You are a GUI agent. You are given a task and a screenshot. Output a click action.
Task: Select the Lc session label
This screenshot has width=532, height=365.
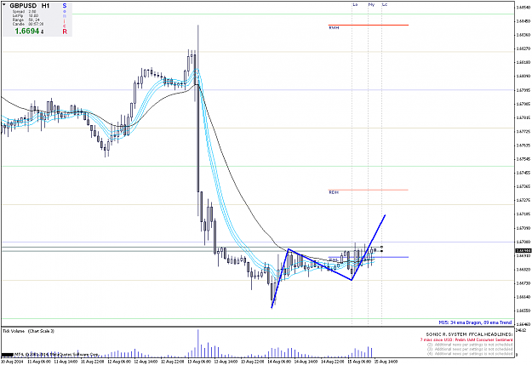pos(385,4)
